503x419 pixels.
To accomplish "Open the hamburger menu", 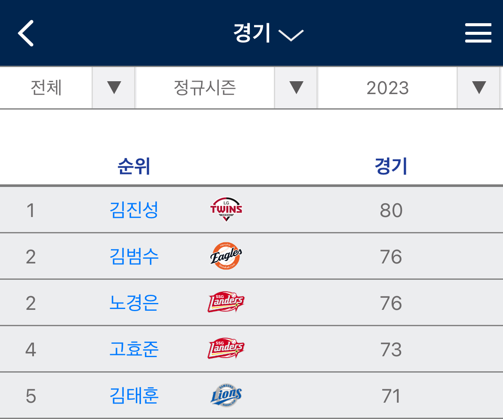I will point(478,33).
